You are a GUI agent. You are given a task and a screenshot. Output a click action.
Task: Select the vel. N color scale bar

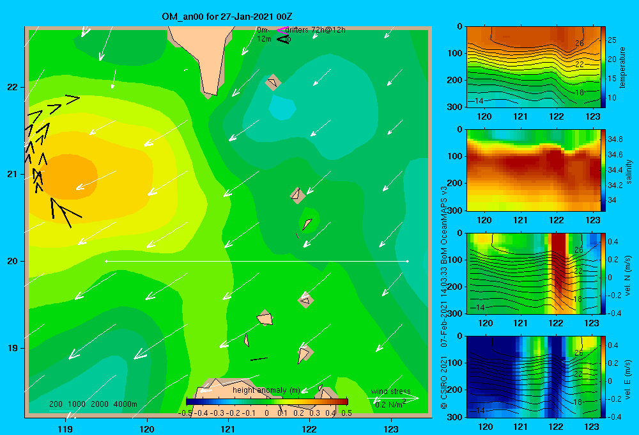click(x=603, y=273)
